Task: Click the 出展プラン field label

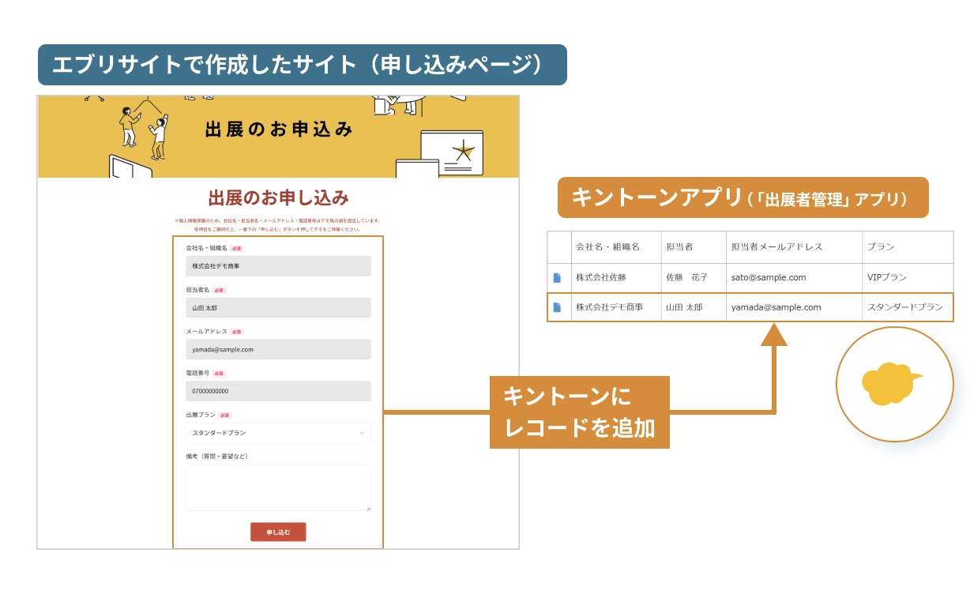Action: tap(201, 415)
